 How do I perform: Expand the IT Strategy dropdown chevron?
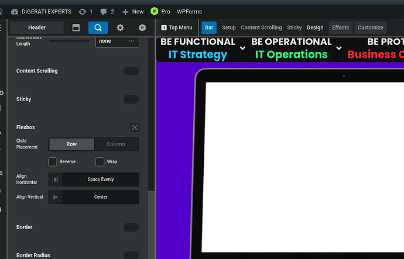click(242, 48)
